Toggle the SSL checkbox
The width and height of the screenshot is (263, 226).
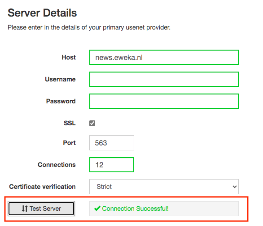coord(92,123)
